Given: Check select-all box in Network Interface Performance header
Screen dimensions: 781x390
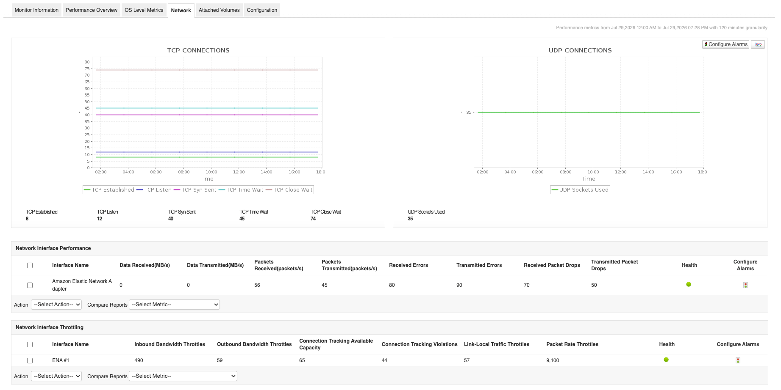Looking at the screenshot, I should [30, 266].
